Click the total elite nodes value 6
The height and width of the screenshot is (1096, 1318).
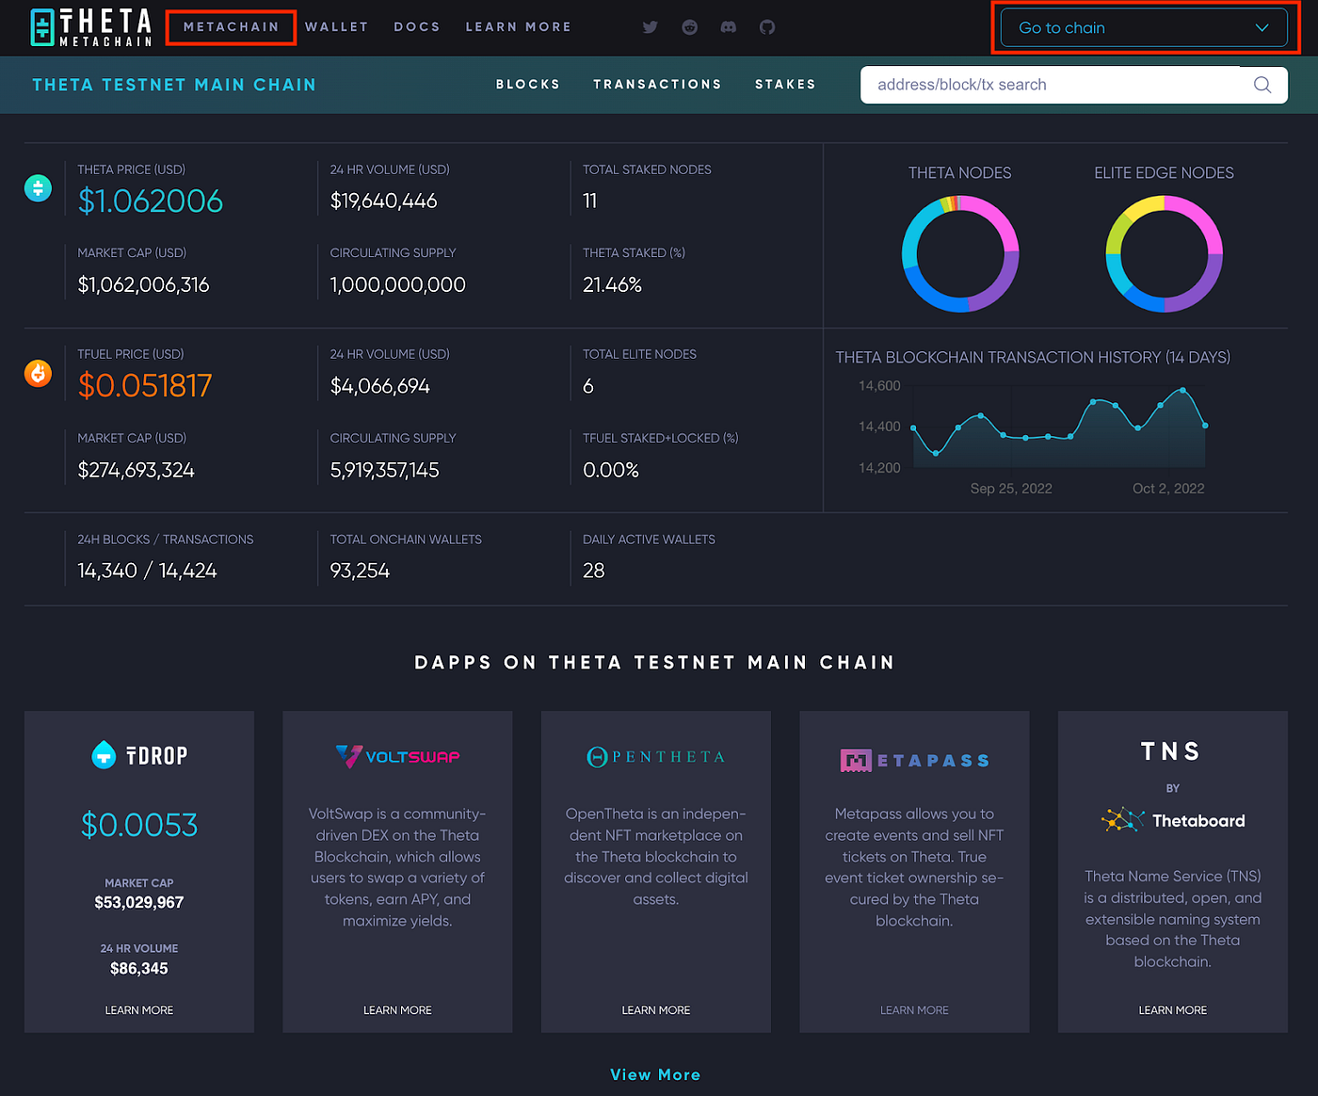[x=588, y=386]
